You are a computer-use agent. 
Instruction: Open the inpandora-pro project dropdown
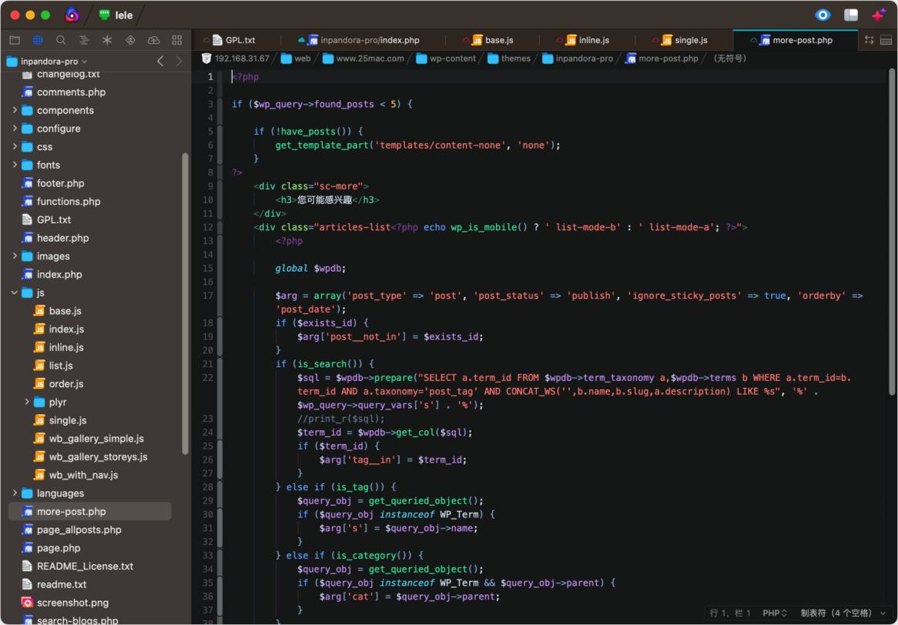click(46, 62)
